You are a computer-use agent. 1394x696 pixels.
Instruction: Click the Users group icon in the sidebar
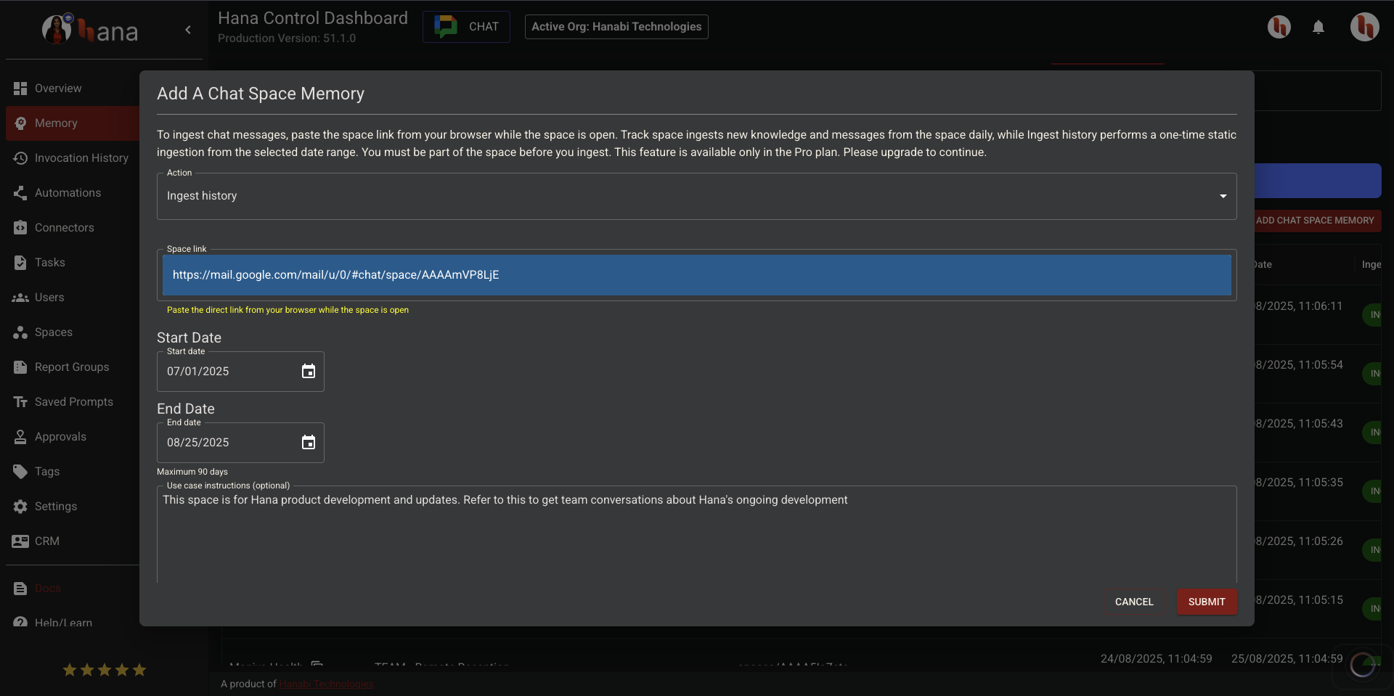point(20,298)
